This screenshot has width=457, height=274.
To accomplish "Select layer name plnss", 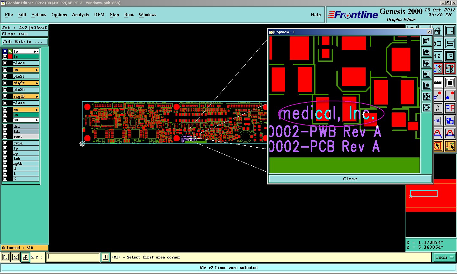I will pyautogui.click(x=26, y=103).
